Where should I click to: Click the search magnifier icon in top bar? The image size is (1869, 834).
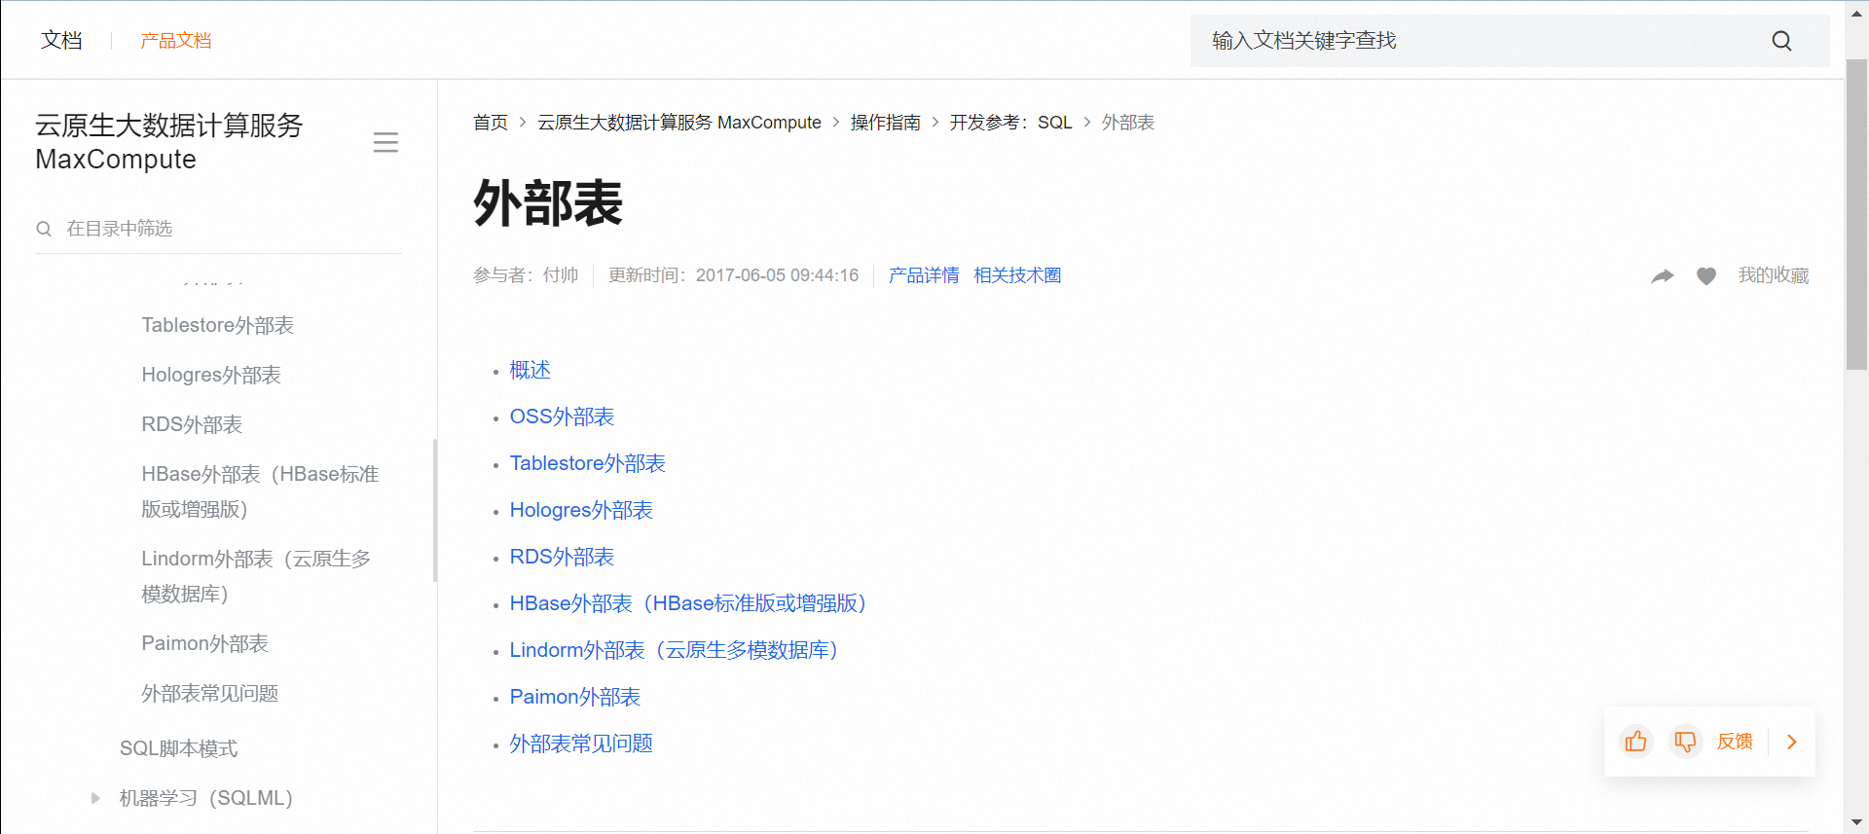click(x=1781, y=41)
